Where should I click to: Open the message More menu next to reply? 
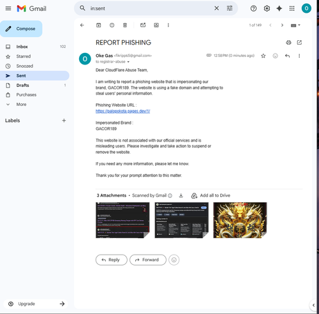point(299,56)
